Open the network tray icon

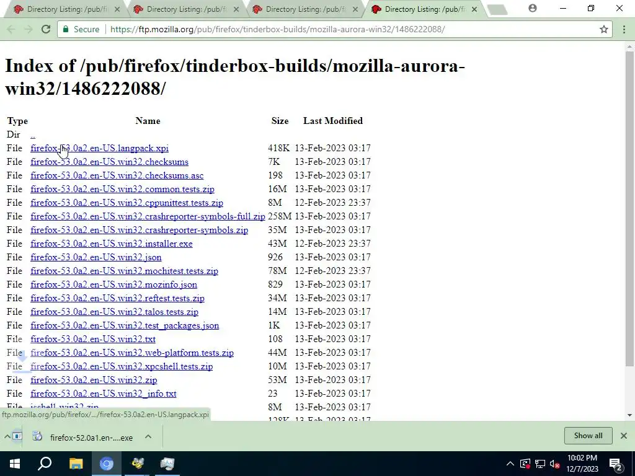540,464
